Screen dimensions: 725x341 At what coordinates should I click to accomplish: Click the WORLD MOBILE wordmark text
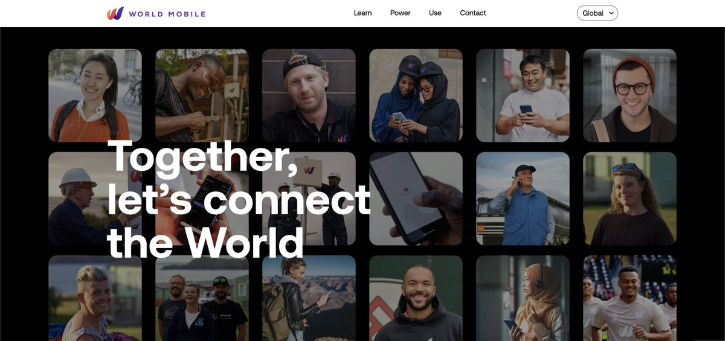[167, 14]
